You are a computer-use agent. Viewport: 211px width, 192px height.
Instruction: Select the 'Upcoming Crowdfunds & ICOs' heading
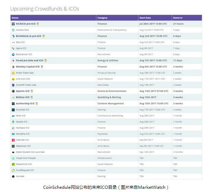(45, 9)
